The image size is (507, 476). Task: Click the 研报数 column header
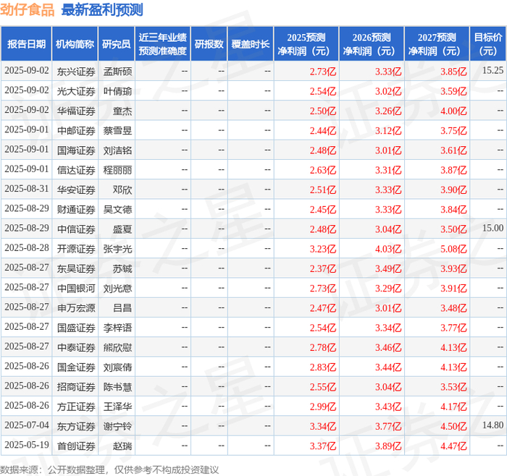[209, 44]
